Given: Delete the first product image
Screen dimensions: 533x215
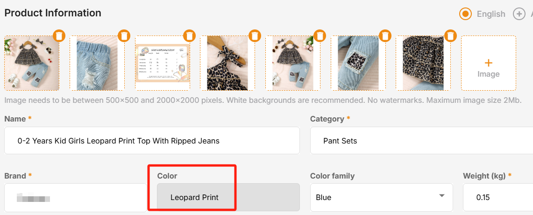Looking at the screenshot, I should coord(58,36).
